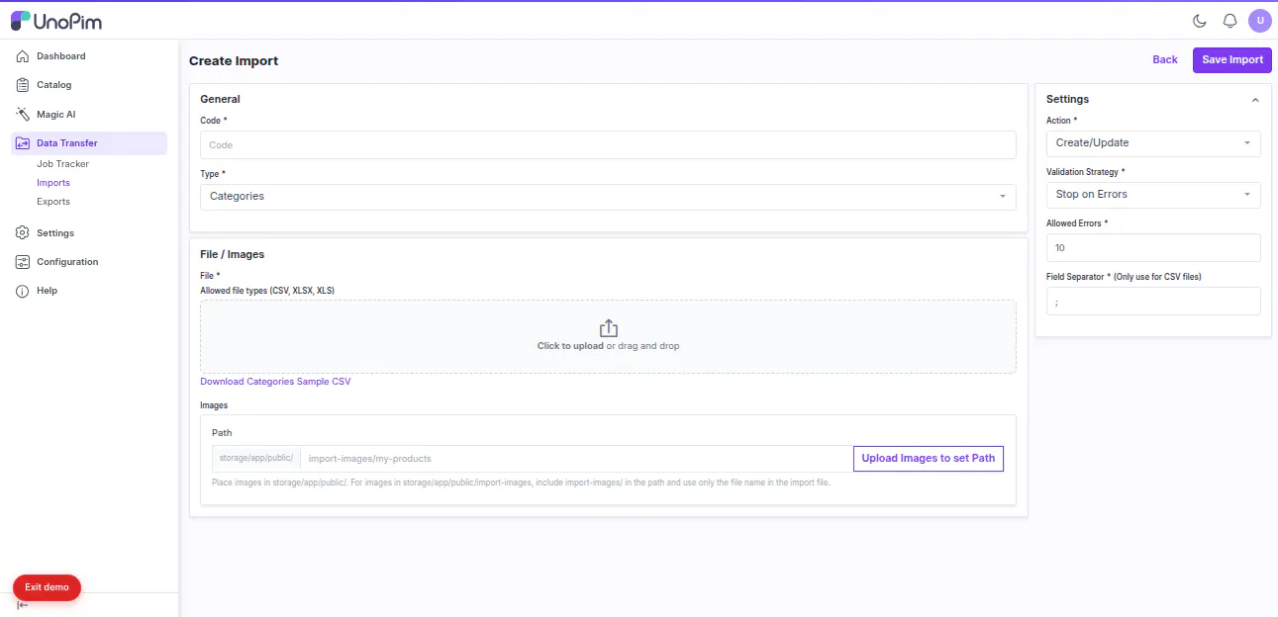Focus the Allowed Errors field
1278x617 pixels.
pos(1153,248)
